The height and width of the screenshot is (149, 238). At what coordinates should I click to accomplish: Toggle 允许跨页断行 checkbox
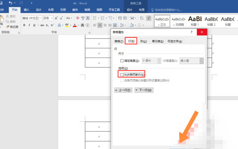(122, 75)
